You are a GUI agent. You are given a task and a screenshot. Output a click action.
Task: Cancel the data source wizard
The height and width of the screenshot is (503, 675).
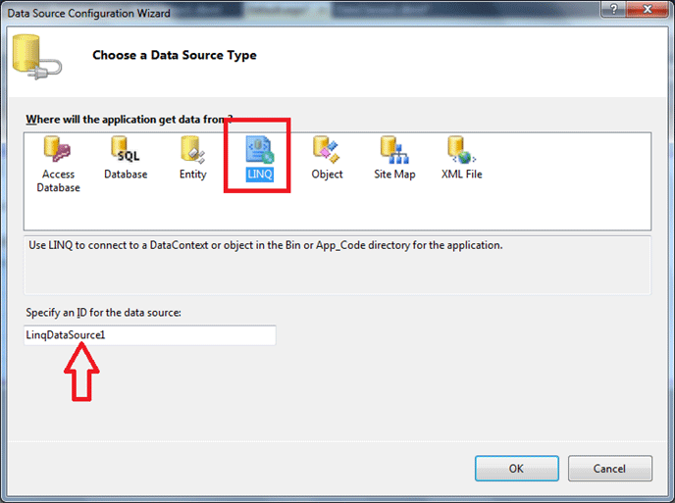tap(608, 469)
